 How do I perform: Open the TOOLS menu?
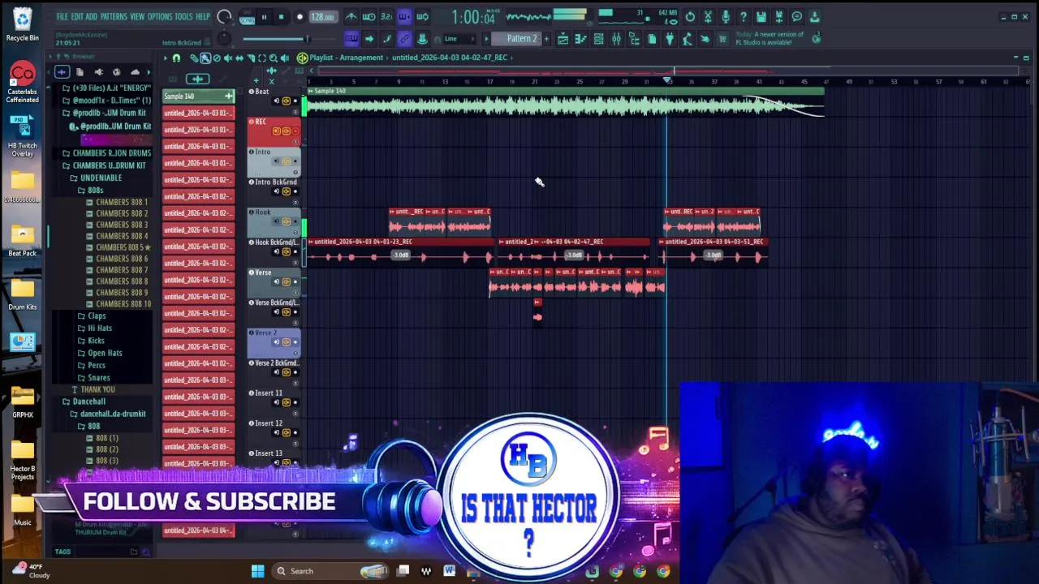click(x=184, y=16)
